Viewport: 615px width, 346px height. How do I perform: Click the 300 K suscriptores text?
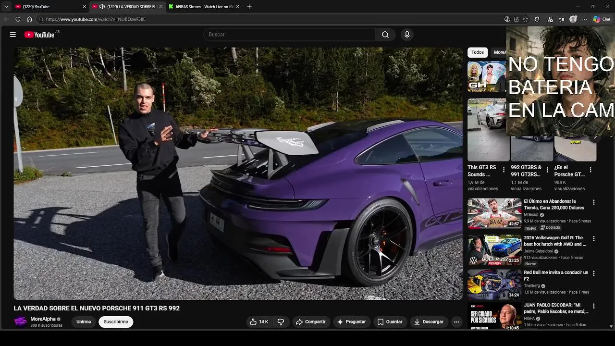point(46,326)
